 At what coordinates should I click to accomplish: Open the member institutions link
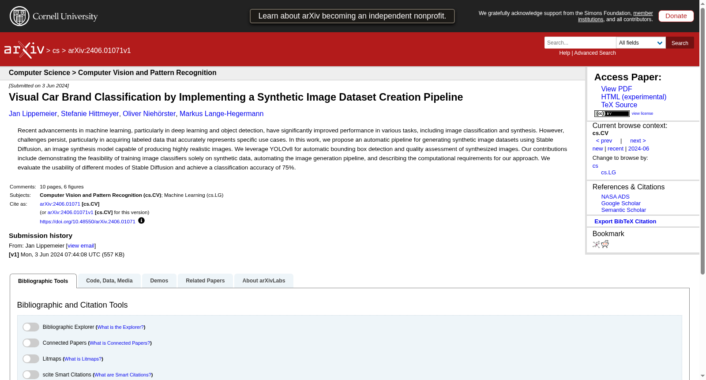(616, 16)
